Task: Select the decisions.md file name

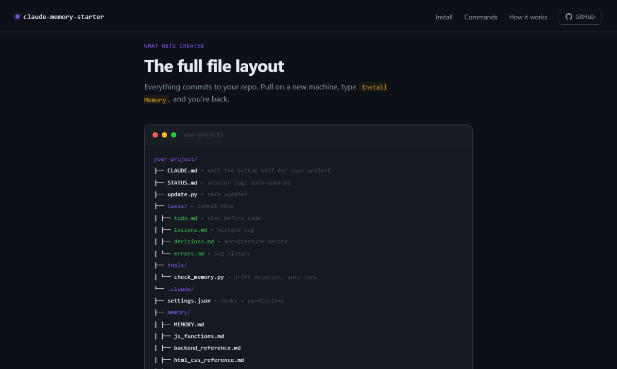Action: 194,242
